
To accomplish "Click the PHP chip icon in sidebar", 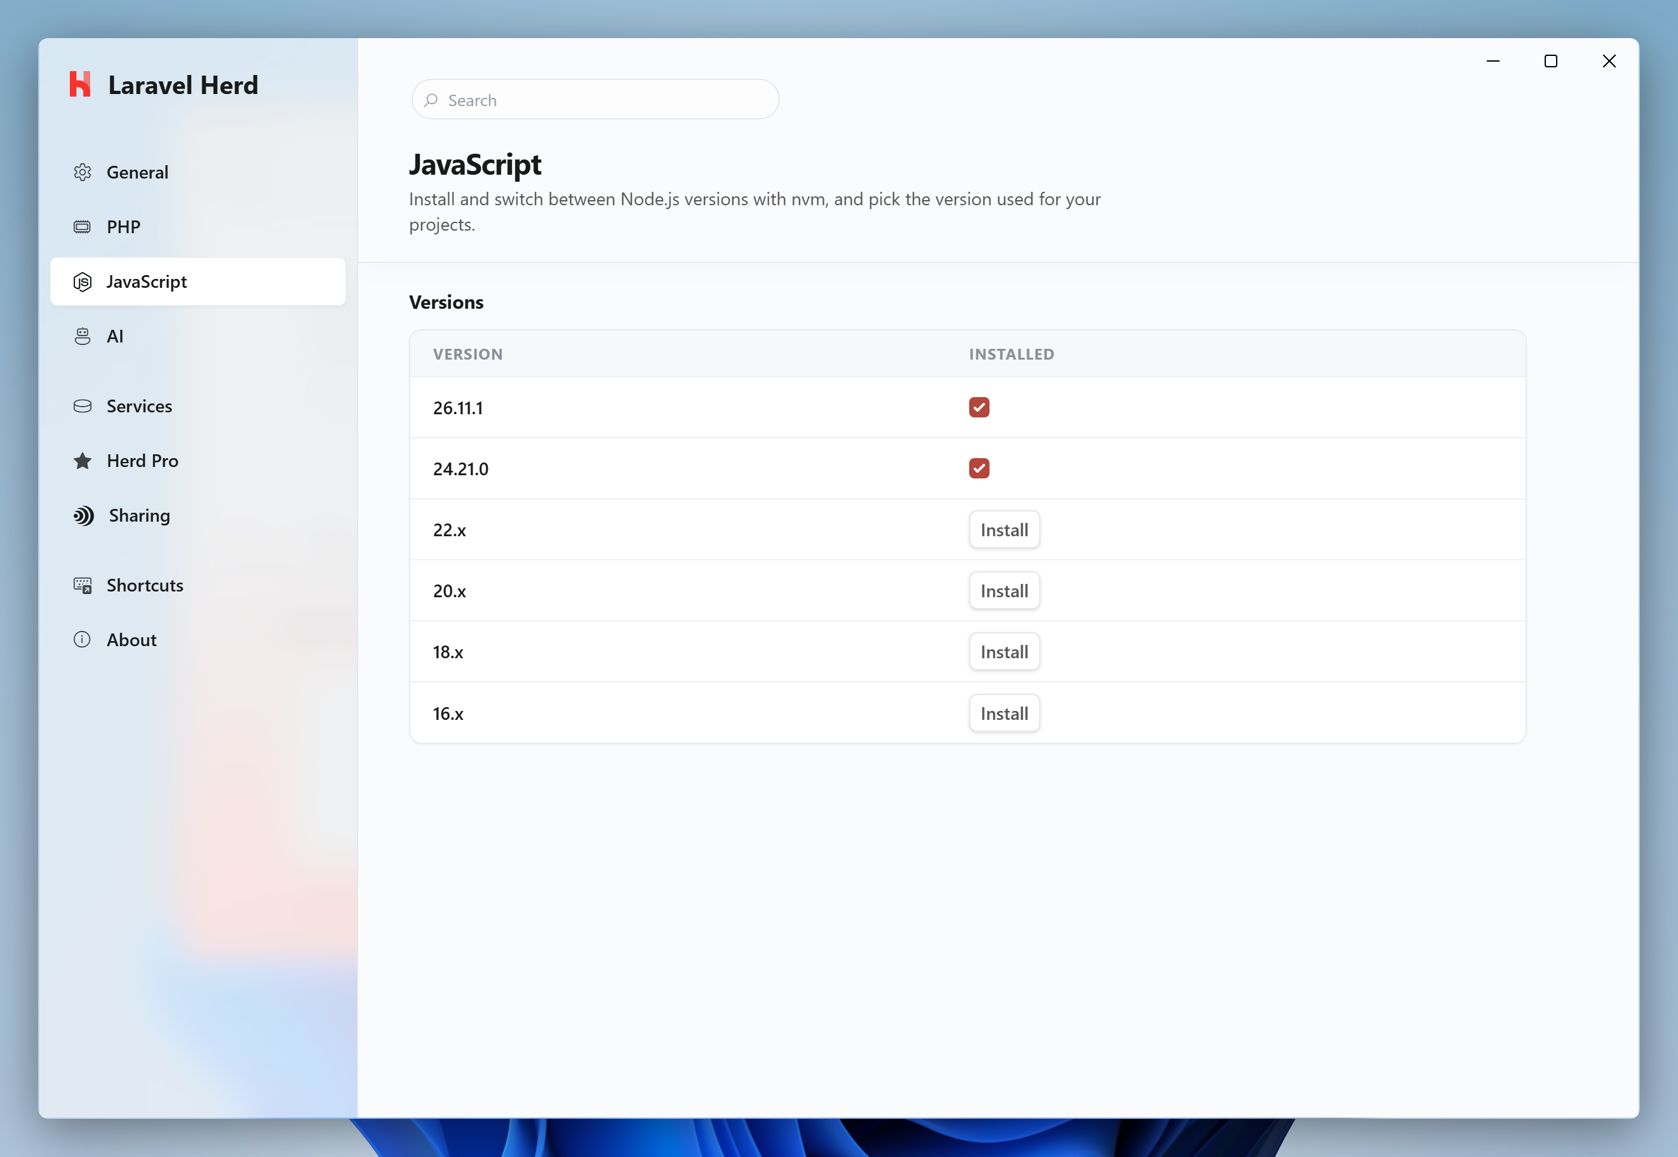I will (x=83, y=227).
